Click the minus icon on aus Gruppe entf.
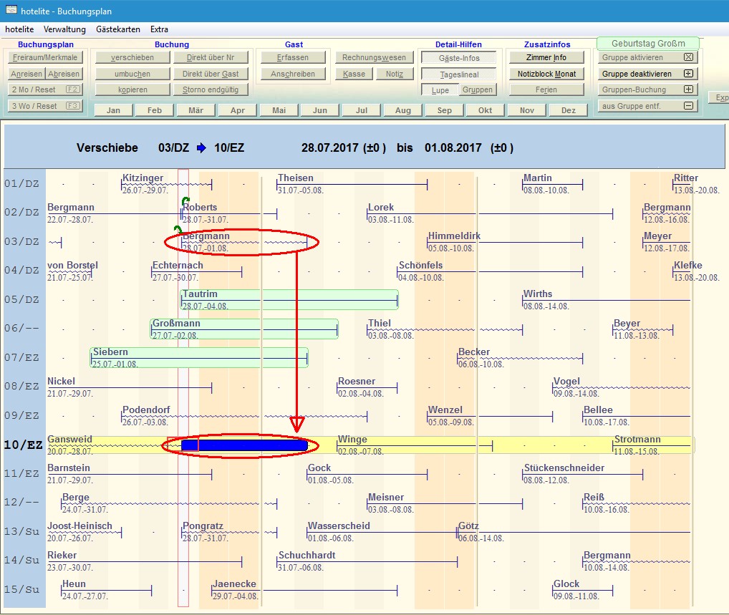This screenshot has height=615, width=729. (x=688, y=106)
